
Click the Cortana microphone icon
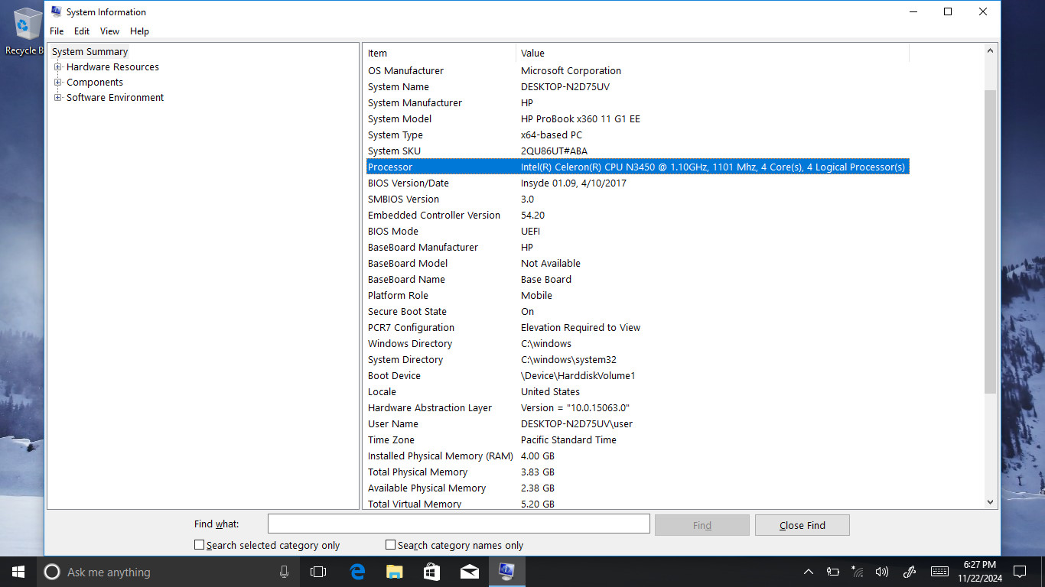coord(284,572)
